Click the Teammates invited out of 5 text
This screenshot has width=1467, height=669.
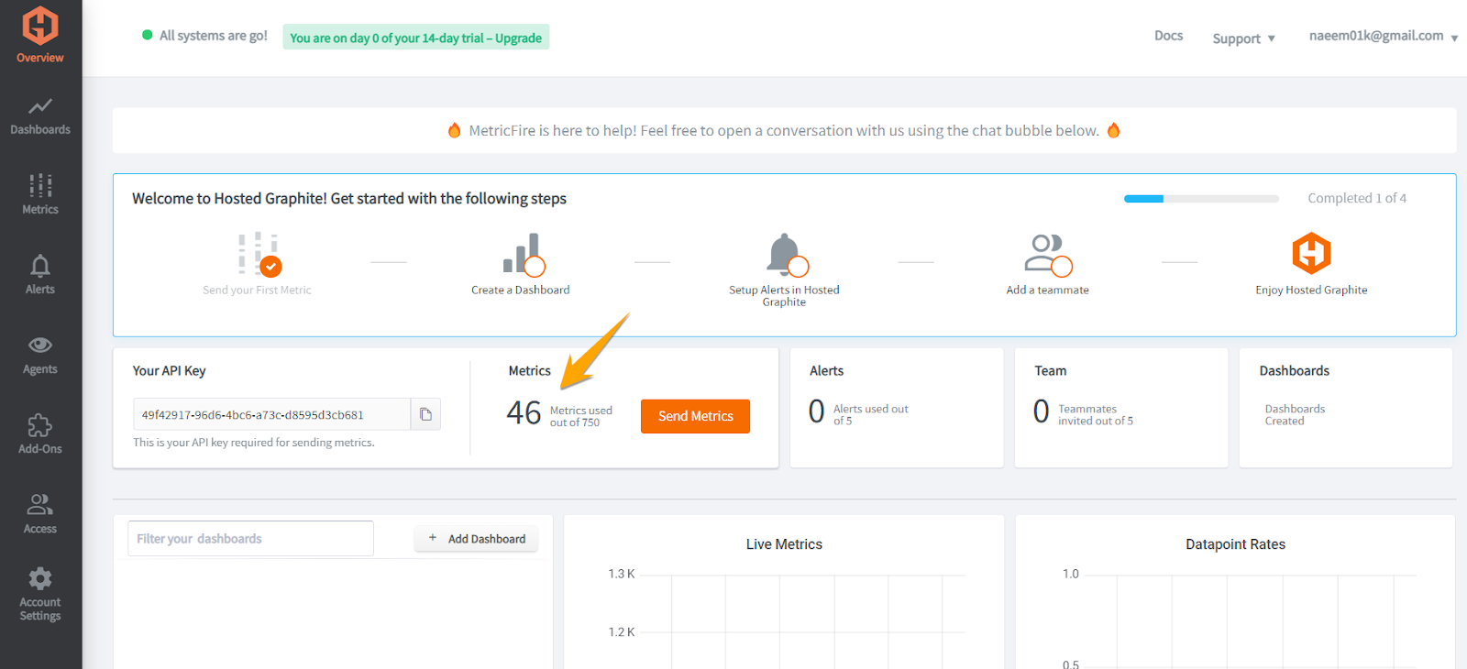(x=1096, y=415)
